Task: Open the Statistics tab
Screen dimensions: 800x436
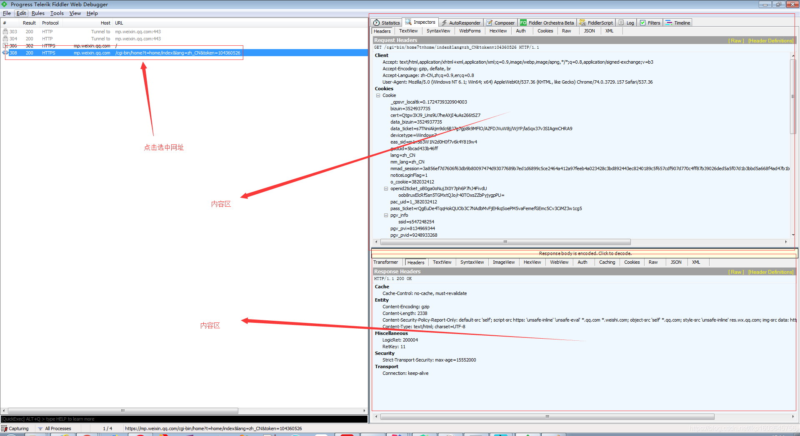Action: tap(387, 23)
